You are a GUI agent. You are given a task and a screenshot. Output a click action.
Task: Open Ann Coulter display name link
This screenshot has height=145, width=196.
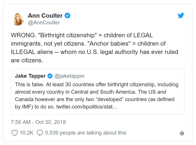click(45, 16)
